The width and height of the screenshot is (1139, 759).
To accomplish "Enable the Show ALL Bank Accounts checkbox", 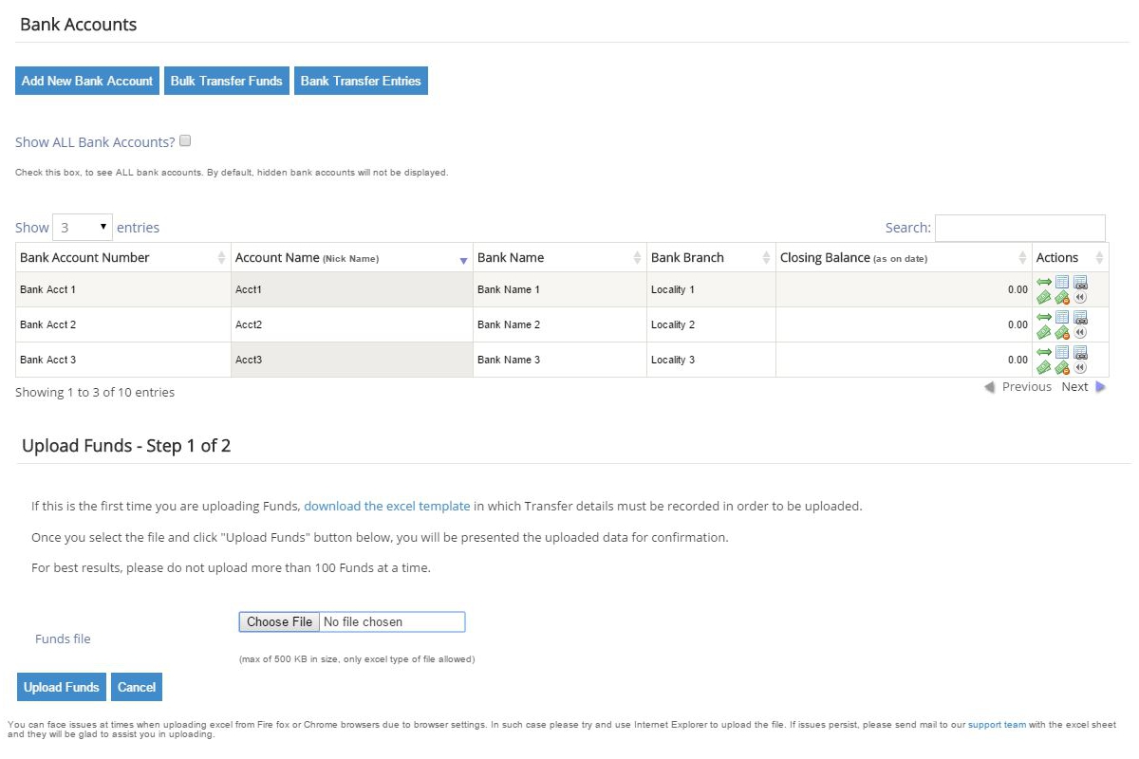I will coord(185,139).
